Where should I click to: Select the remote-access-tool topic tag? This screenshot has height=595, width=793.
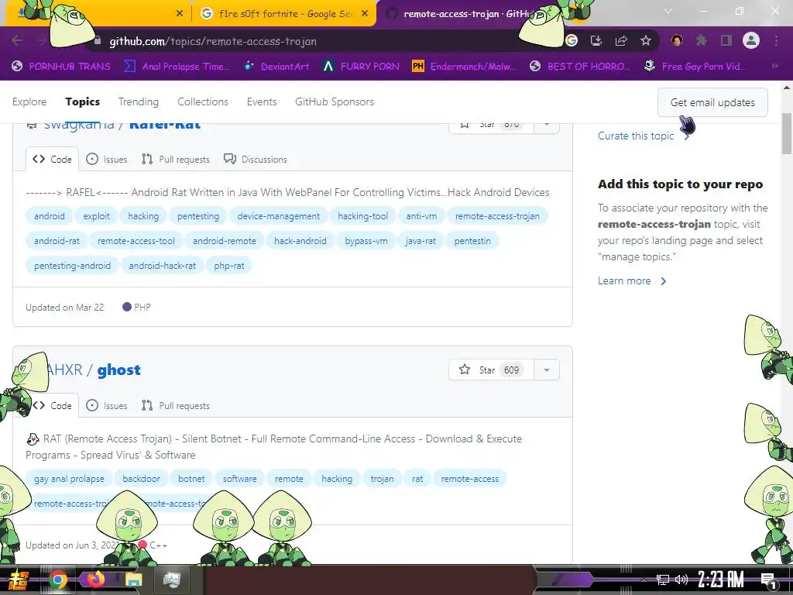136,241
